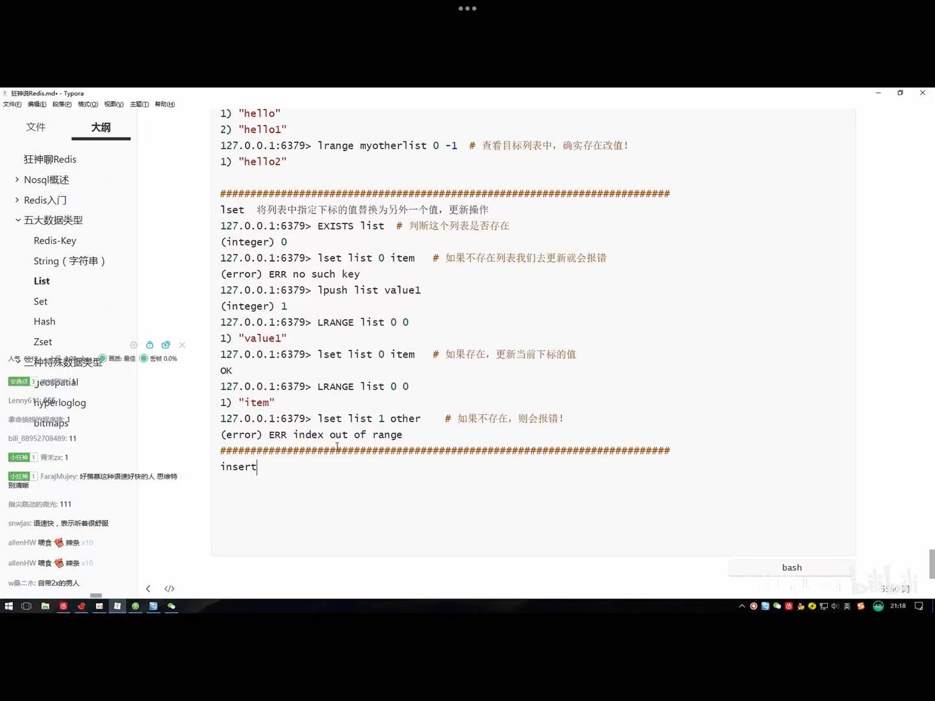This screenshot has height=701, width=935.
Task: Click the word count in the status bar
Action: (x=895, y=589)
